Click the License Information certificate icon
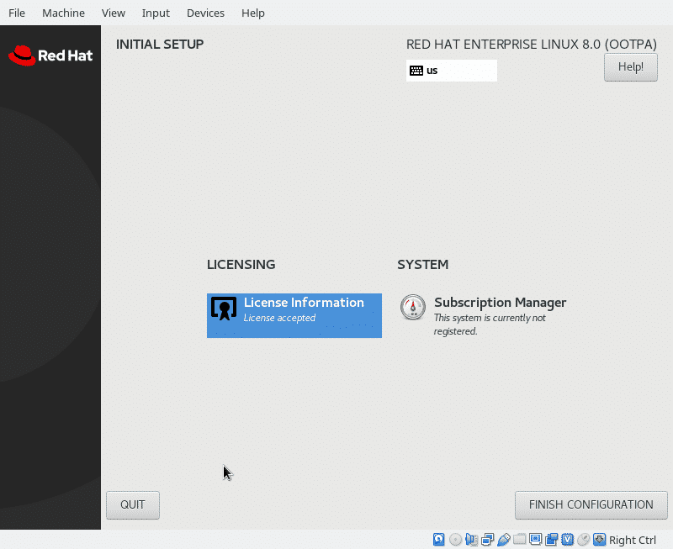This screenshot has width=673, height=549. tap(224, 309)
